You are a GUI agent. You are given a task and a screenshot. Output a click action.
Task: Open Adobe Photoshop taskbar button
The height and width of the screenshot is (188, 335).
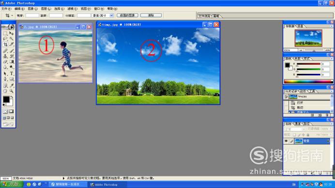coord(108,185)
